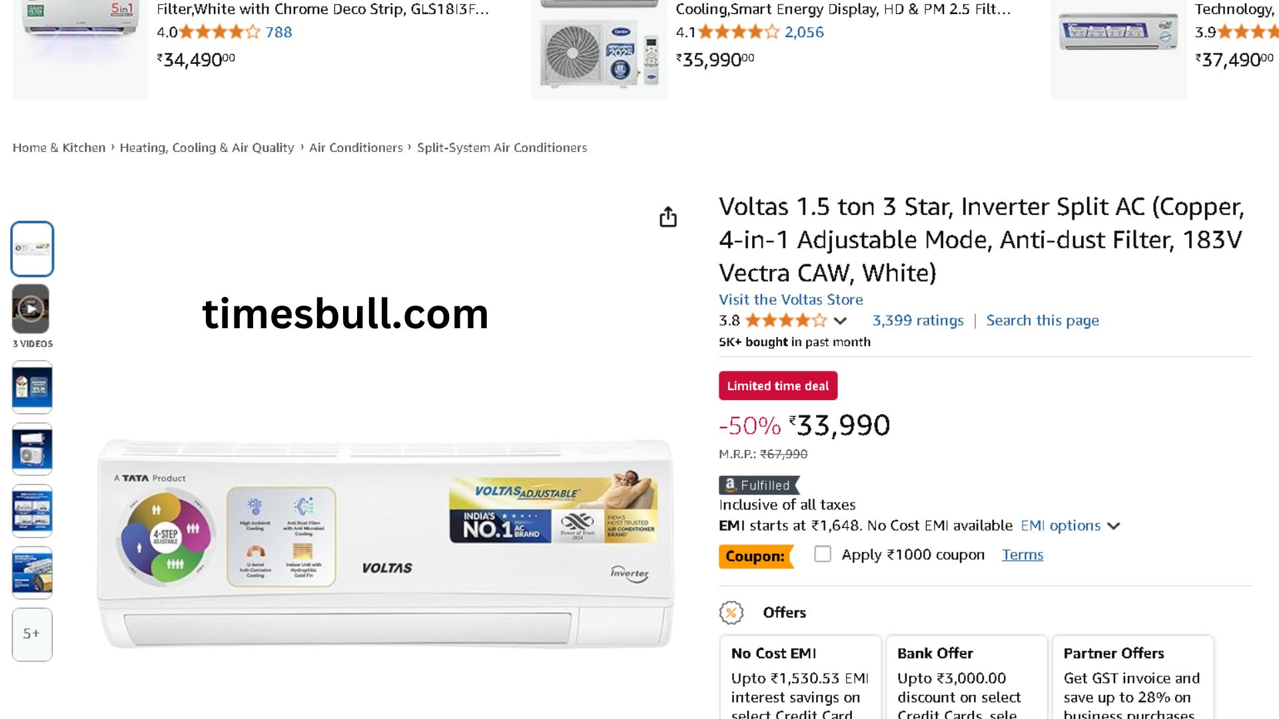
Task: Open the Air Conditioners breadcrumb
Action: coord(356,148)
